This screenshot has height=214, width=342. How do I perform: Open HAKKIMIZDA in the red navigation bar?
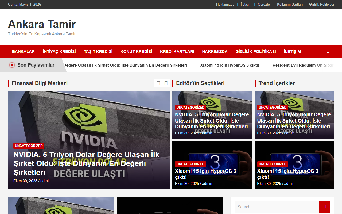click(215, 51)
